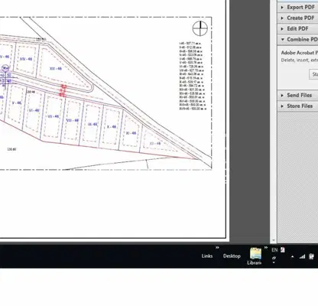Viewport: 318px width, 306px height.
Task: Click plot label V - 46
Action: 17,103
